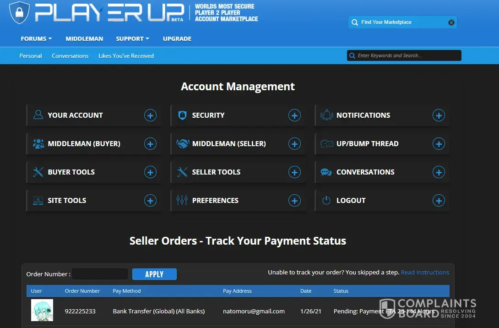Go to Likes You've Received tab
The image size is (499, 328).
[126, 56]
